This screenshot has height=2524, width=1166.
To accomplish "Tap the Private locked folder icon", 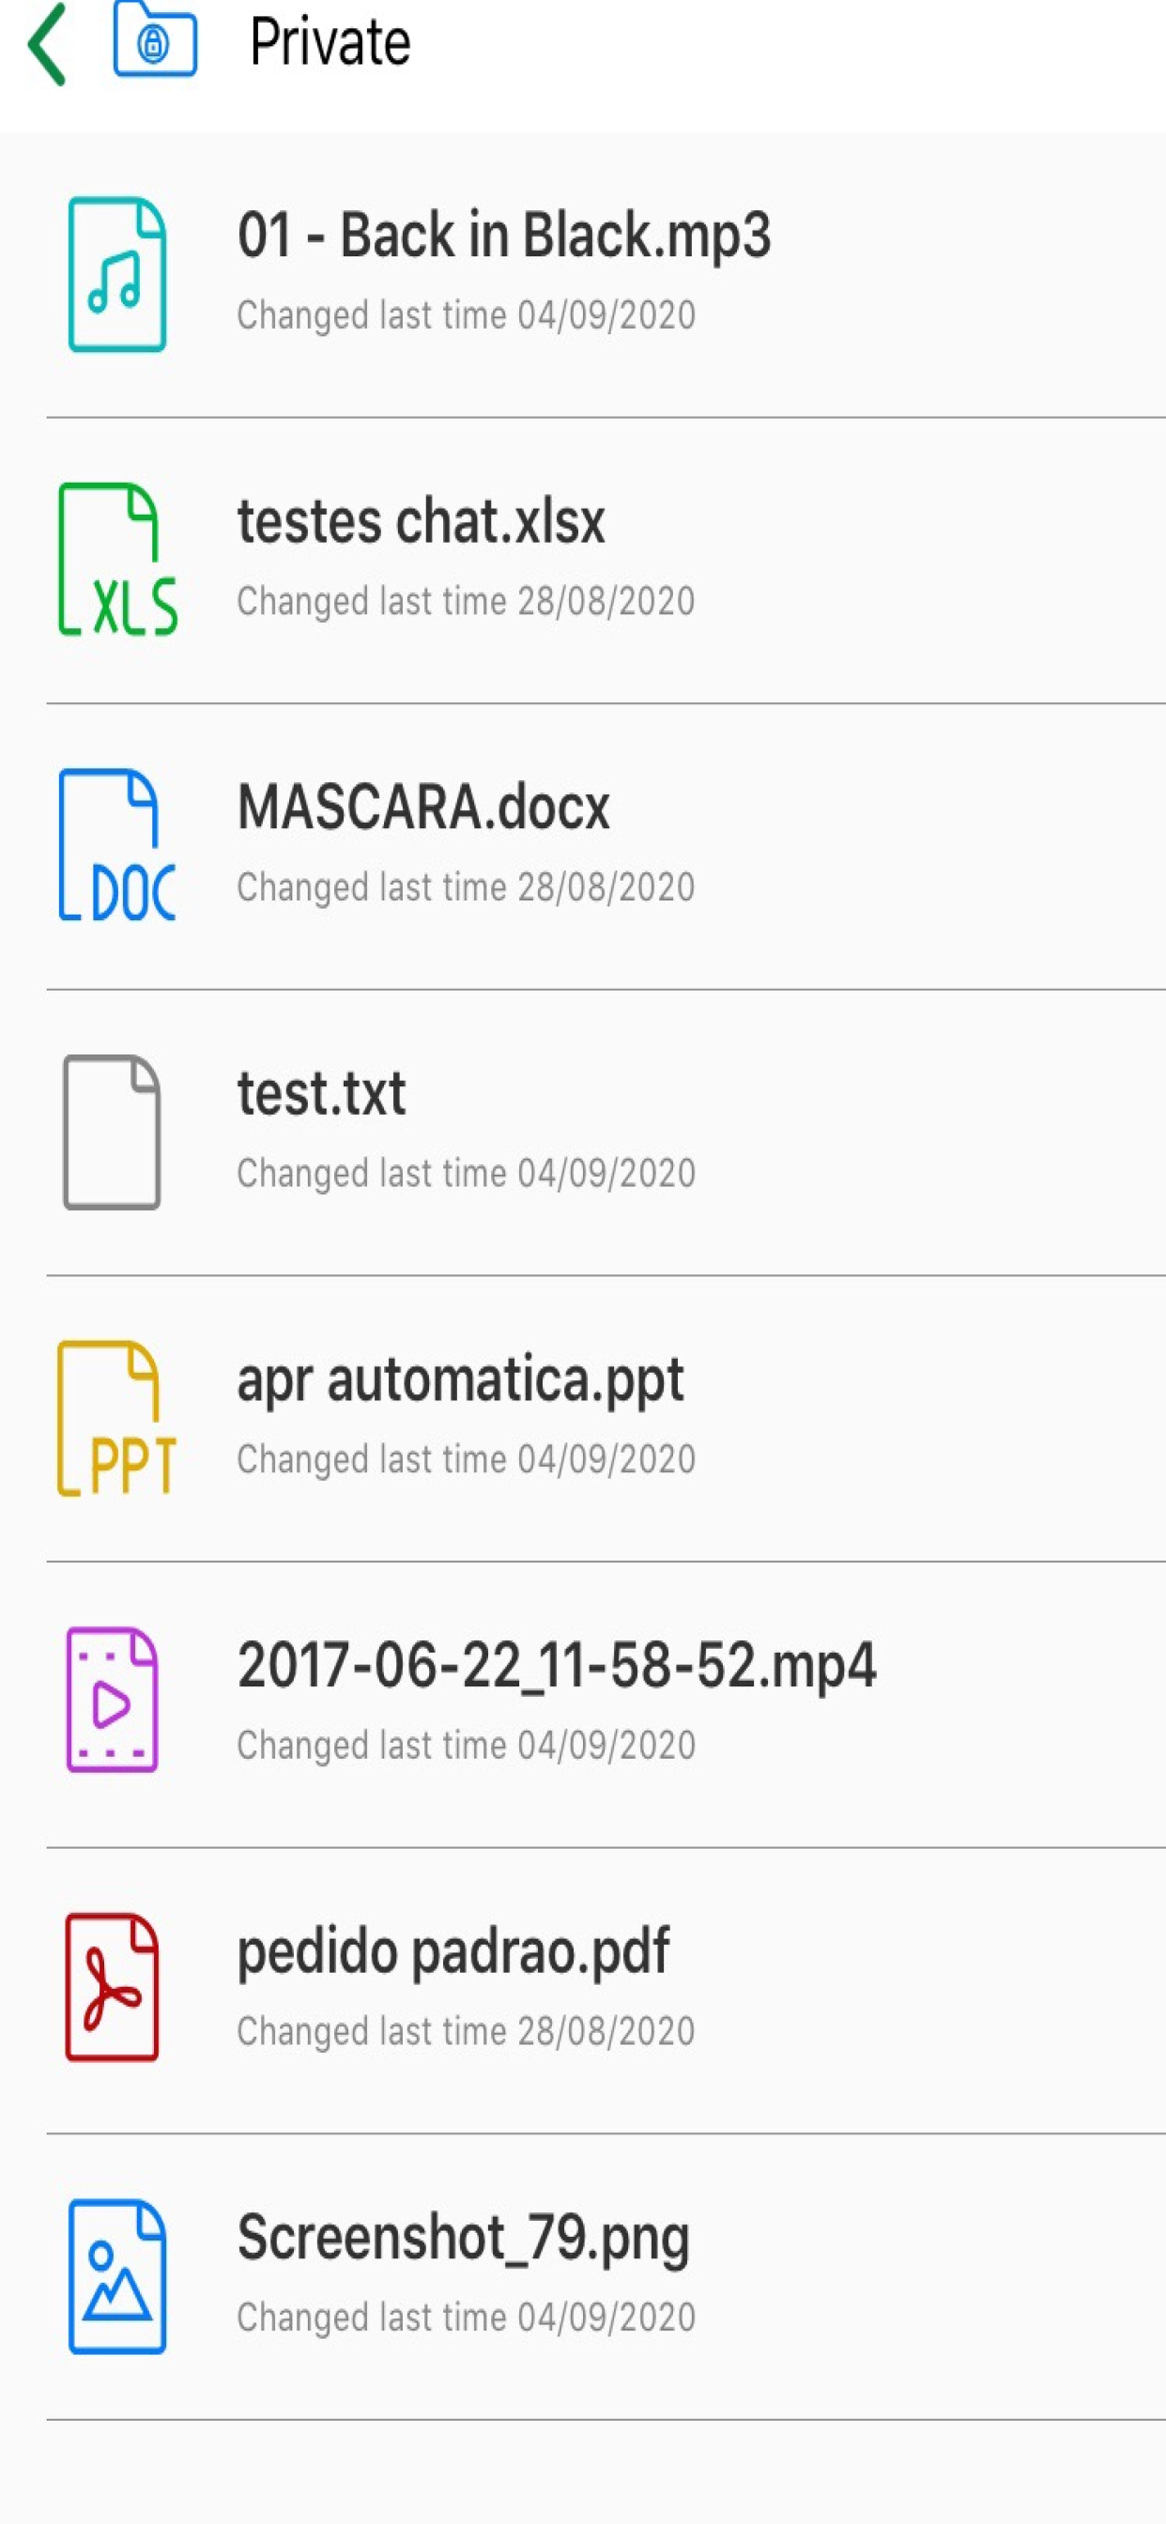I will 155,39.
